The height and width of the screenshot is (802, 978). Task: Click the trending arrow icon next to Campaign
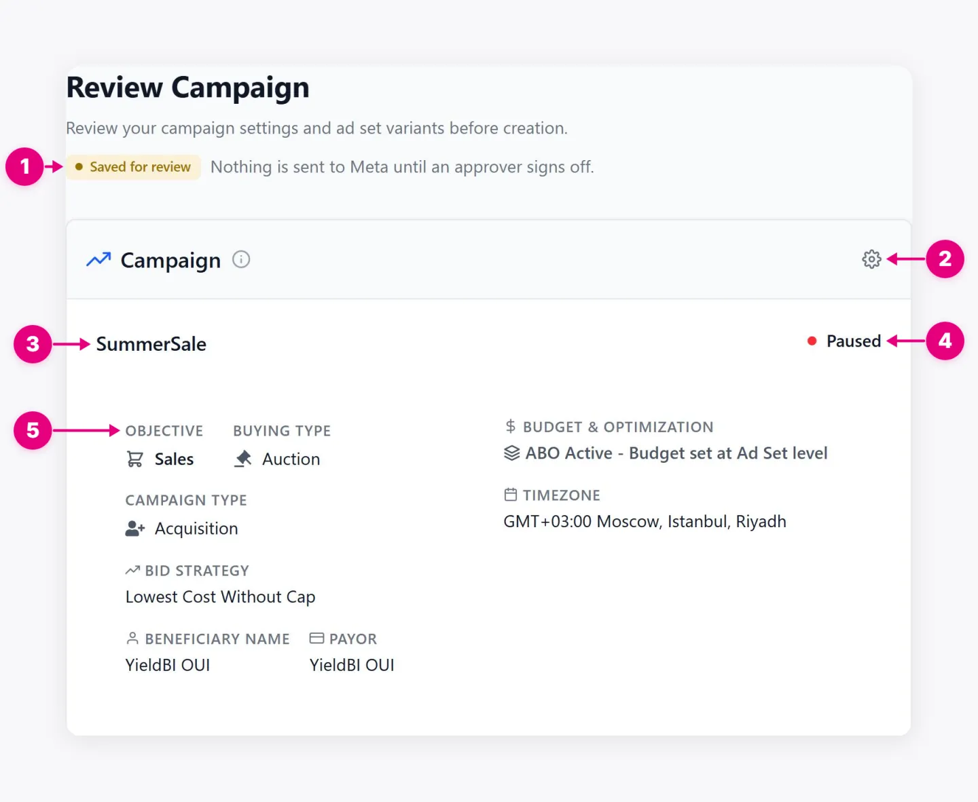(98, 259)
